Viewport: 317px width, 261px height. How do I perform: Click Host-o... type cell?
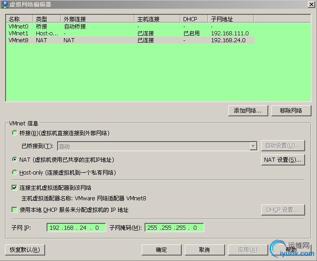47,33
